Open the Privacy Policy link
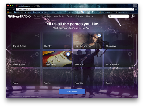Screen dimensions: 144x107 coord(121,97)
